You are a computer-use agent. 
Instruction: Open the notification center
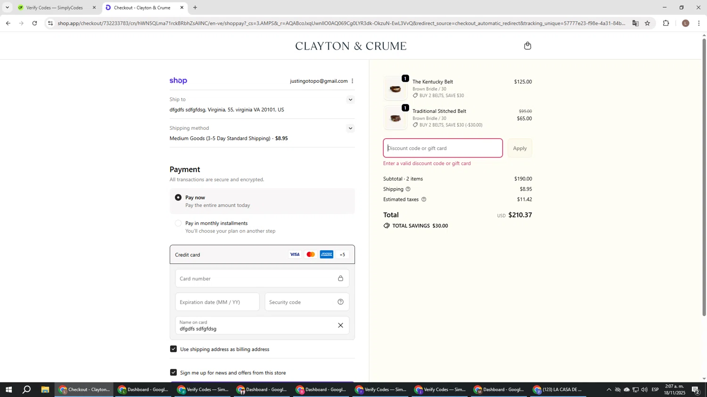[696, 389]
